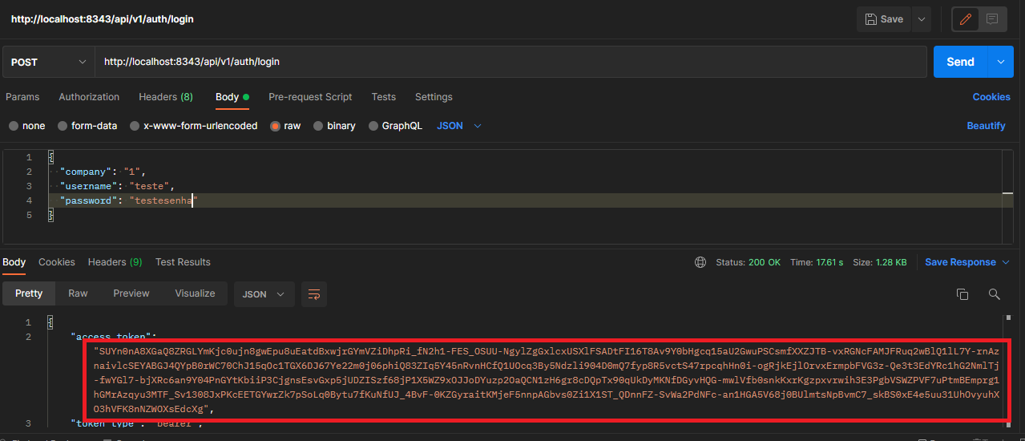Select x-www-form-urlencoded body type
1025x441 pixels.
(194, 126)
